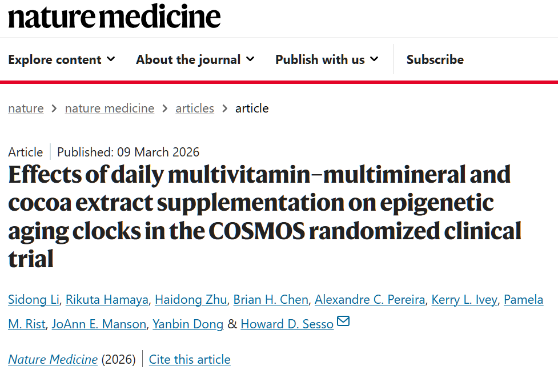View author Kerry L. Ivey
The height and width of the screenshot is (374, 558).
[x=464, y=300]
